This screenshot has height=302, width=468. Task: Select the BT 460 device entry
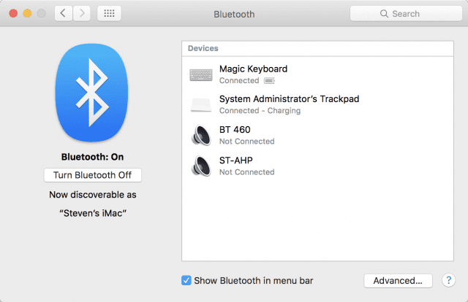[x=235, y=130]
